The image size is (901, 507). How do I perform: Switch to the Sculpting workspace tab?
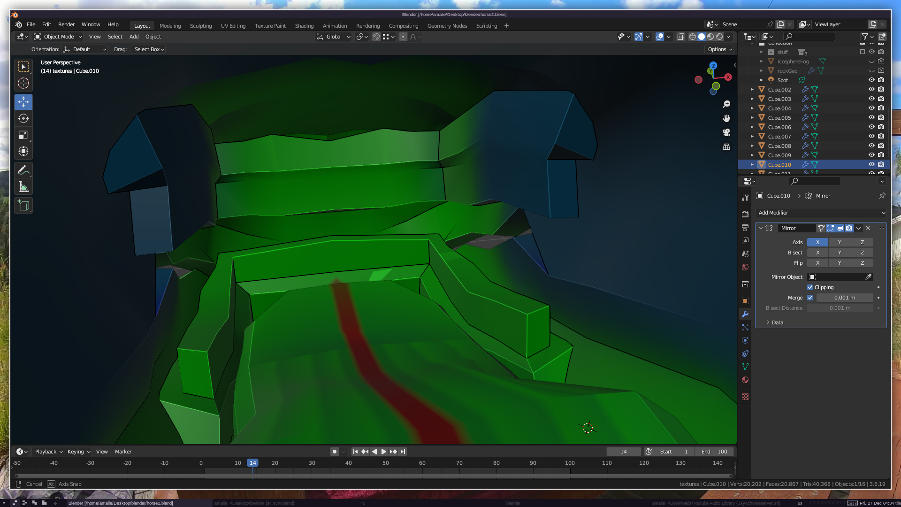click(x=201, y=26)
